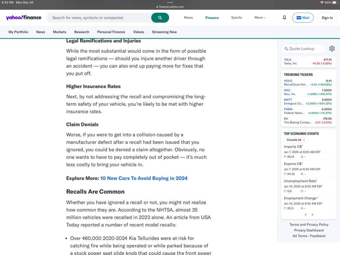Click the Claim Denials heading
Image resolution: width=340 pixels, height=255 pixels.
(x=82, y=124)
